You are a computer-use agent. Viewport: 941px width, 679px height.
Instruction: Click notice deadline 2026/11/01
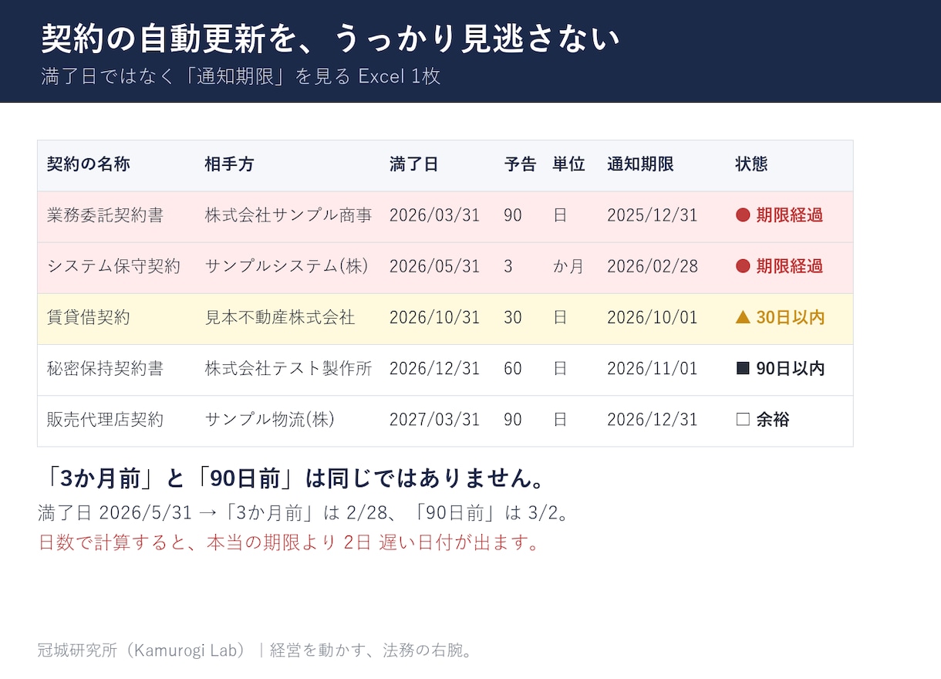tap(653, 369)
